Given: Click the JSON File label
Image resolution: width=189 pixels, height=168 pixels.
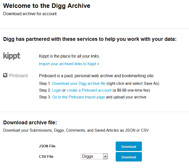Looking at the screenshot, I should point(47,146).
